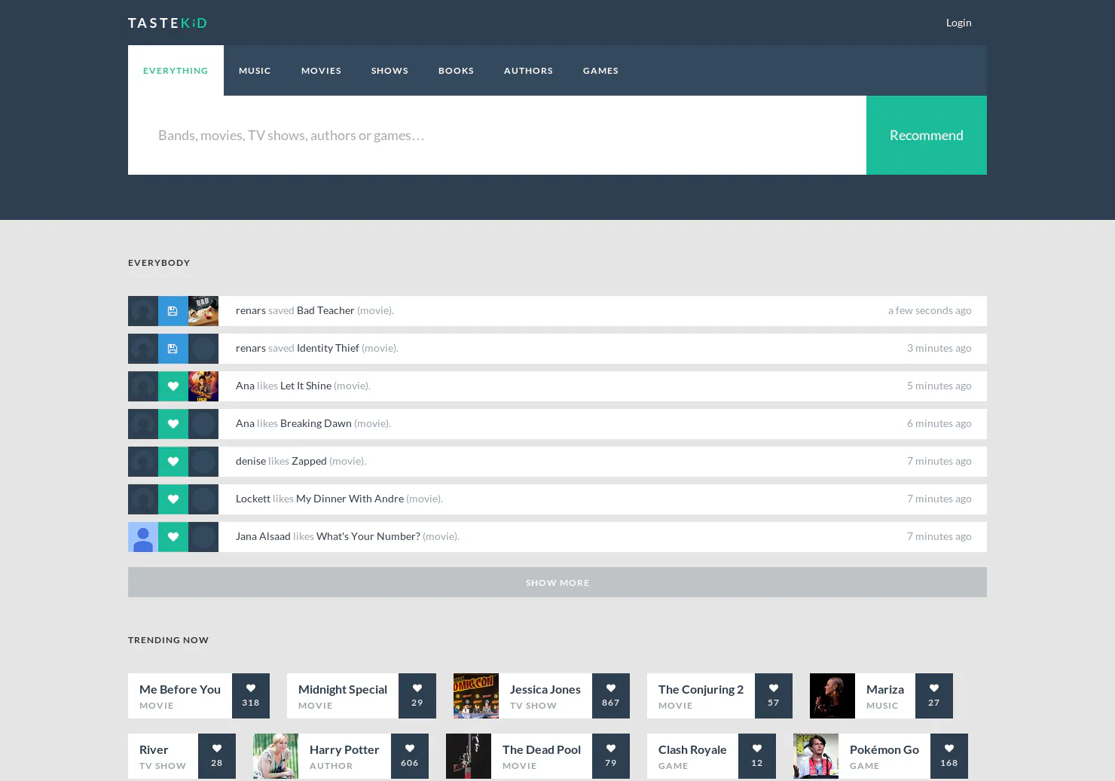Viewport: 1115px width, 781px height.
Task: Open the Zapped movie link
Action: tap(309, 461)
